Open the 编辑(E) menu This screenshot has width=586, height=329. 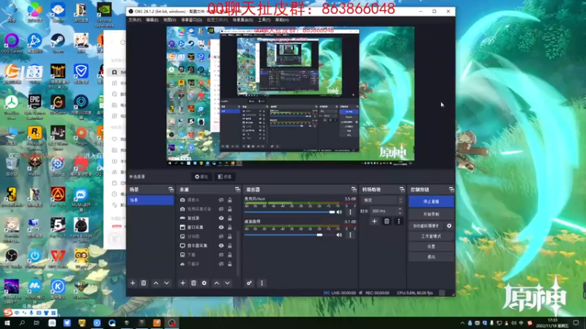pos(152,20)
